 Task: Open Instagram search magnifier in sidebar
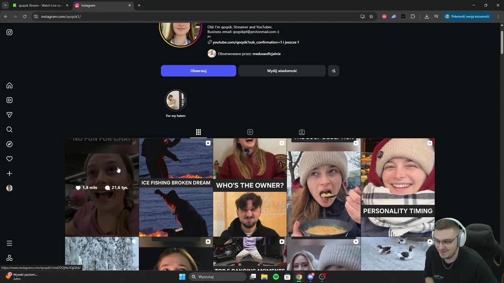9,130
